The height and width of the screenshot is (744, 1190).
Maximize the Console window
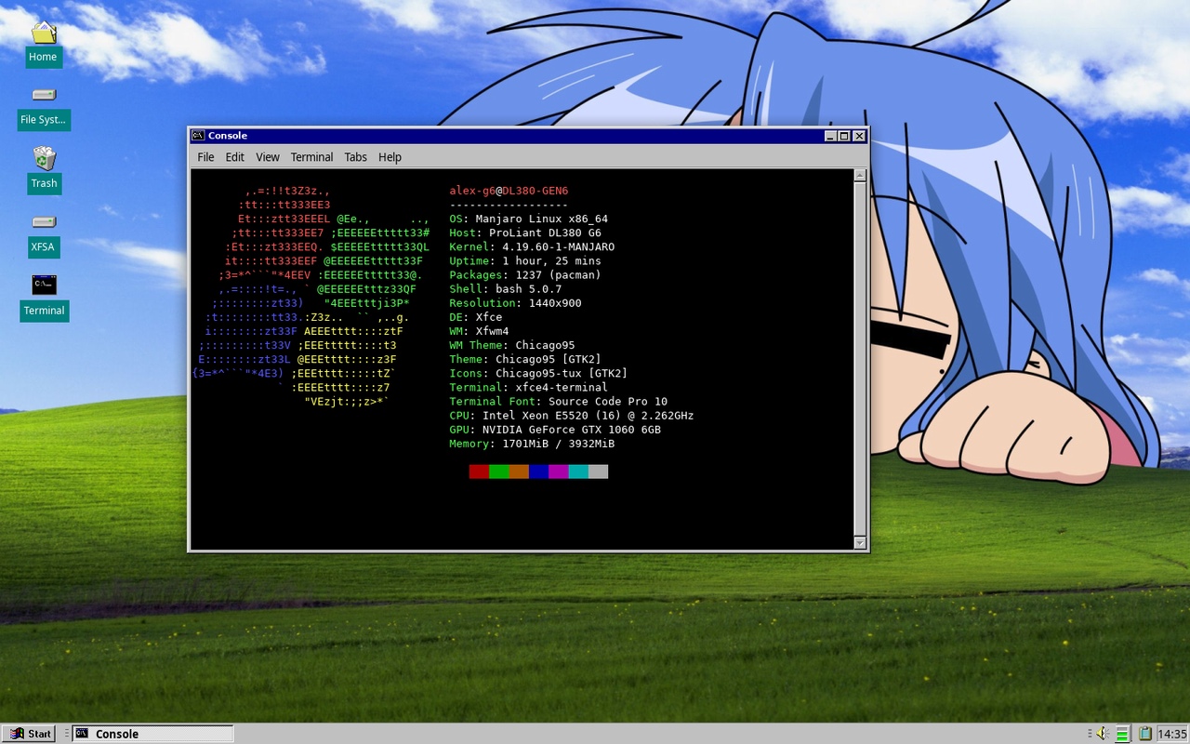pyautogui.click(x=844, y=136)
